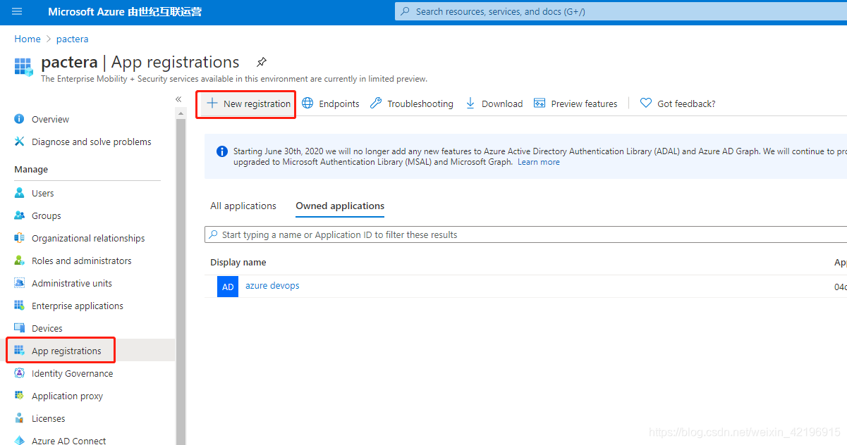Click the New registration plus icon

tap(212, 104)
